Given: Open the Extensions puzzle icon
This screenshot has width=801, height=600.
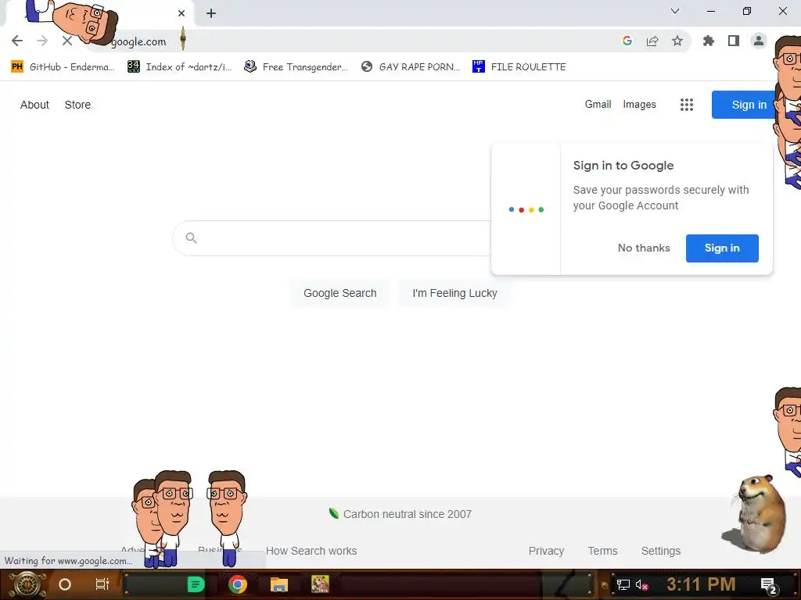Looking at the screenshot, I should 709,41.
